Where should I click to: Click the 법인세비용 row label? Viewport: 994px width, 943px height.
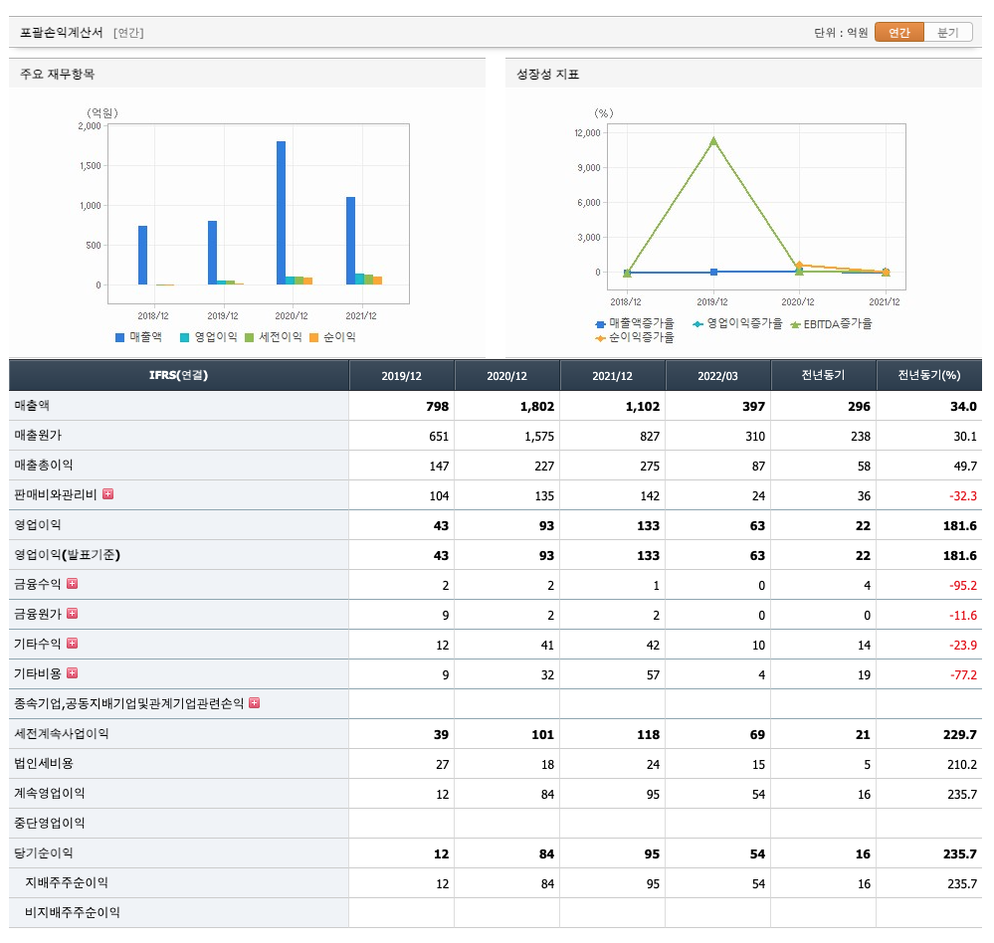[44, 763]
